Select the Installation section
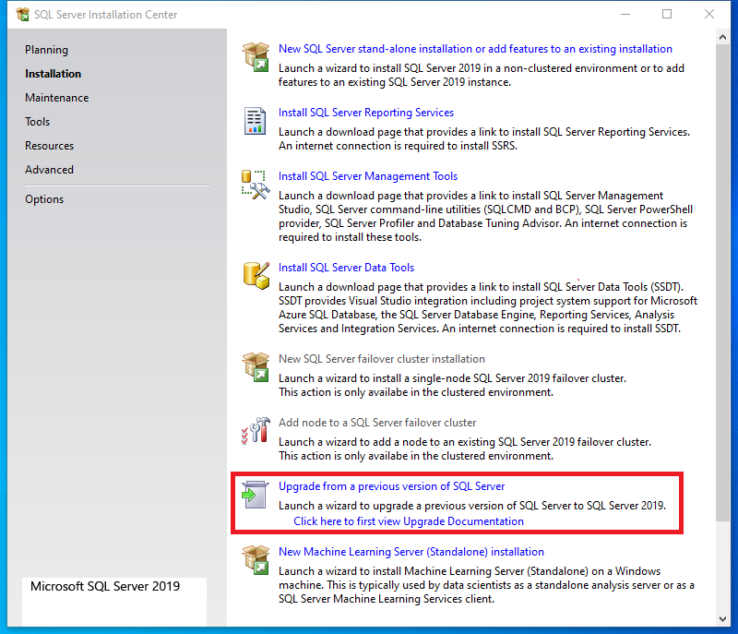This screenshot has width=738, height=634. click(53, 74)
